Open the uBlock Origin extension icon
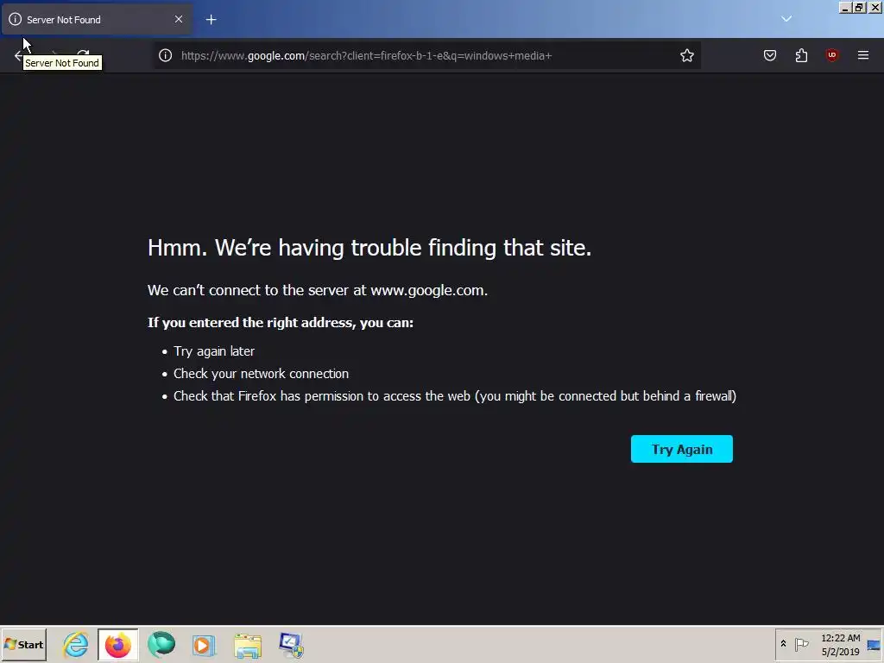Screen dimensions: 884x663 coord(832,55)
